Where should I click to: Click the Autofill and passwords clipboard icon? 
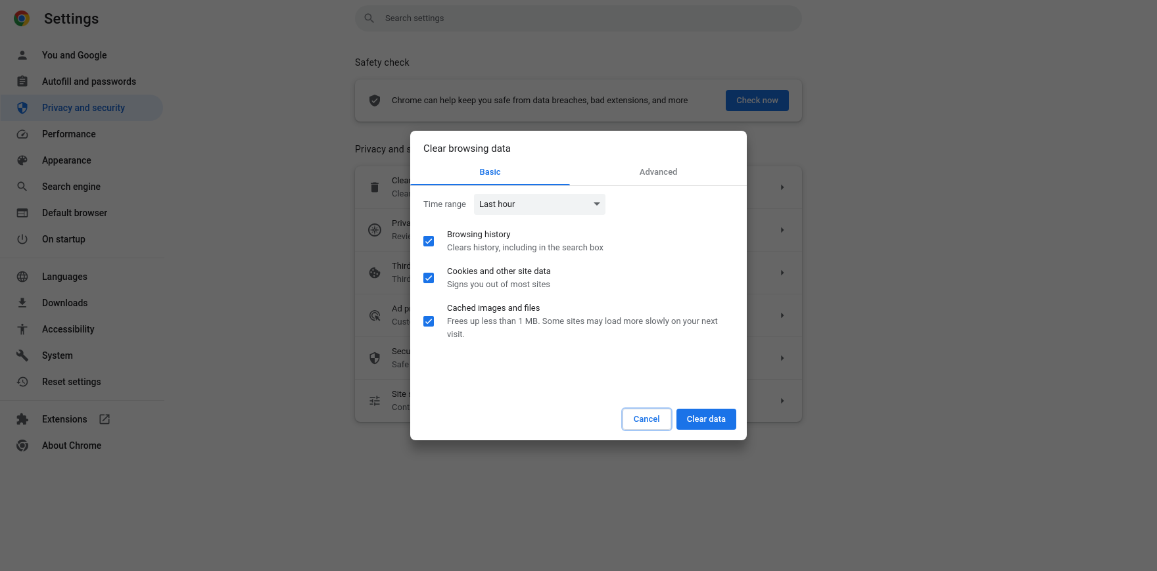click(22, 81)
